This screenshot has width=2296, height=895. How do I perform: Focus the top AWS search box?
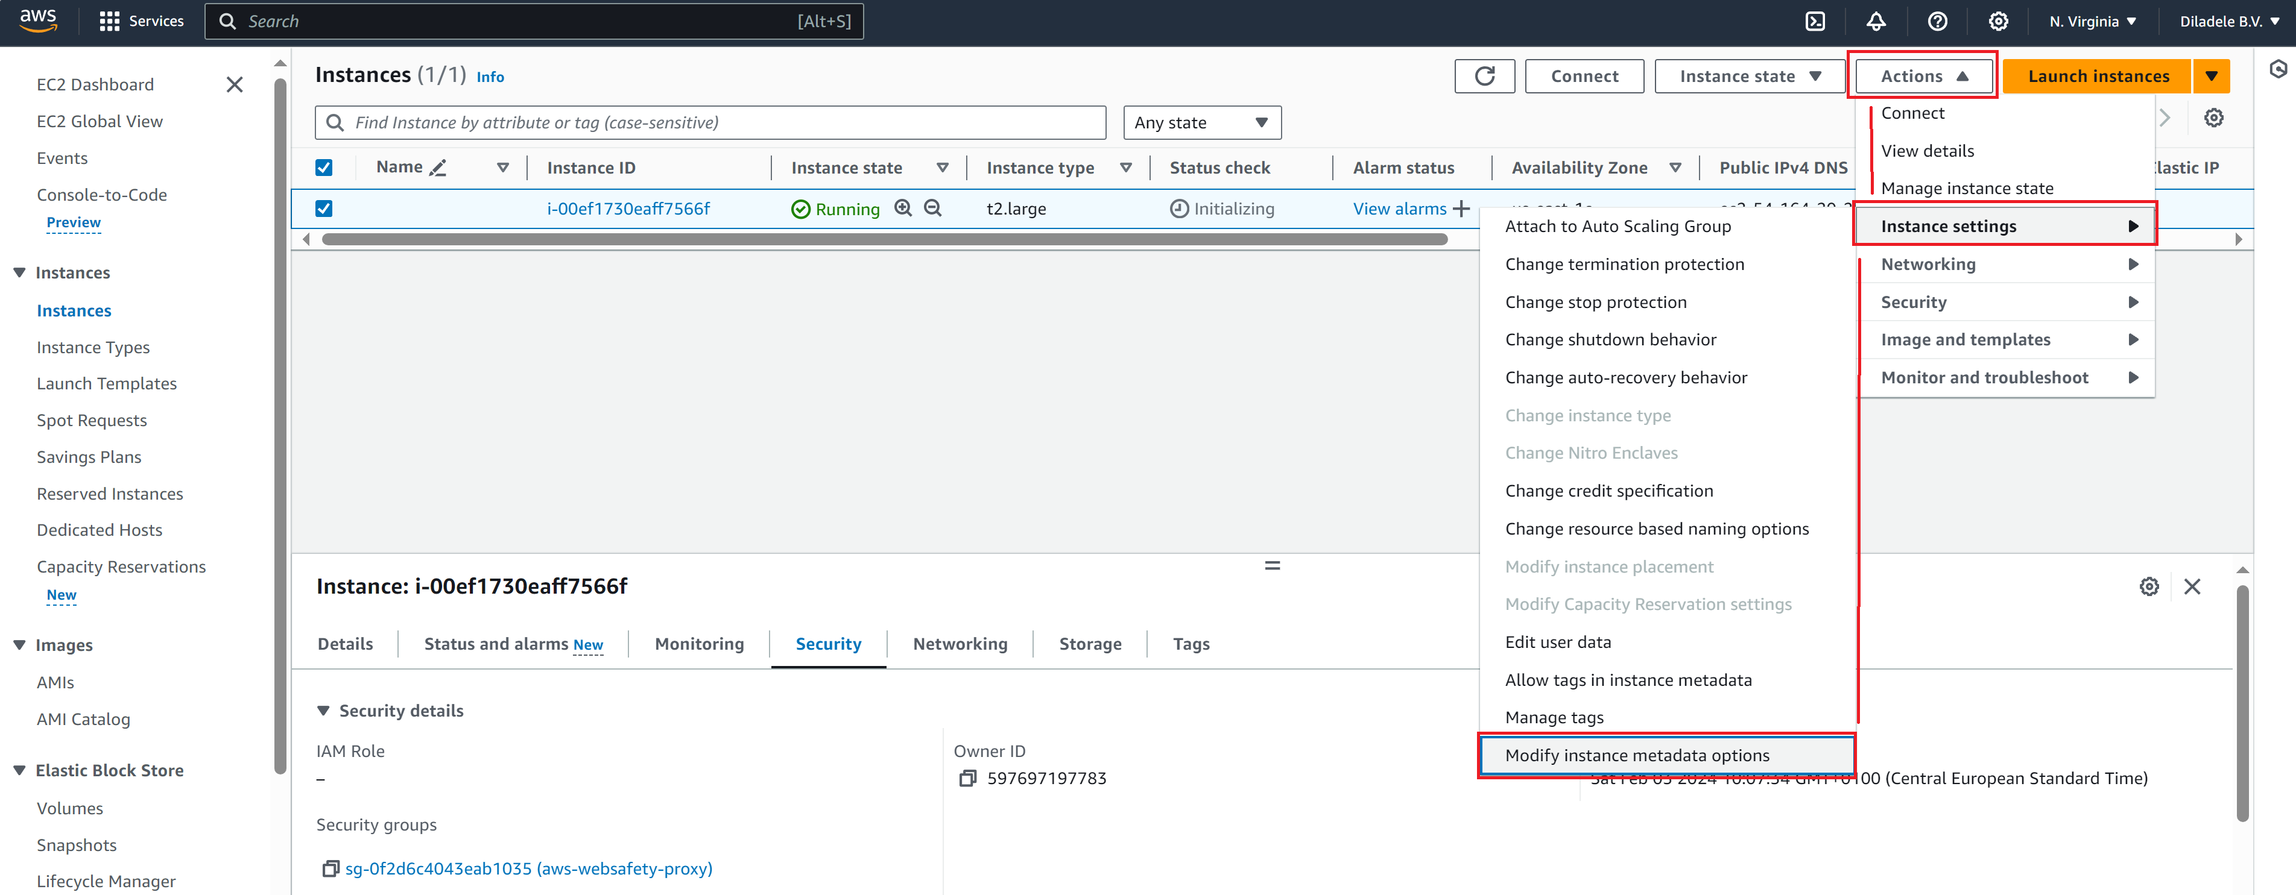(534, 21)
